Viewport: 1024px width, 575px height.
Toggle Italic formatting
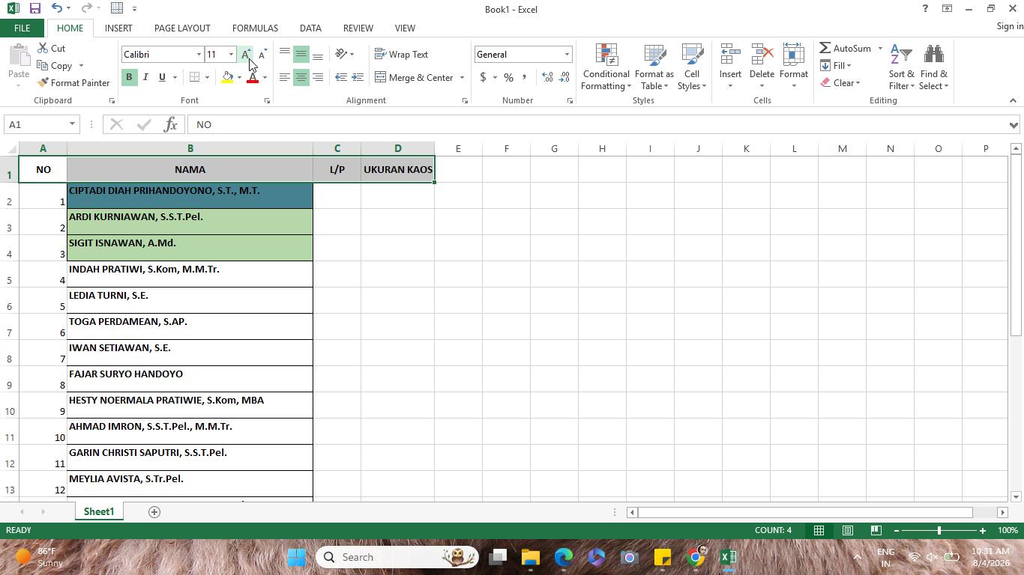tap(145, 77)
